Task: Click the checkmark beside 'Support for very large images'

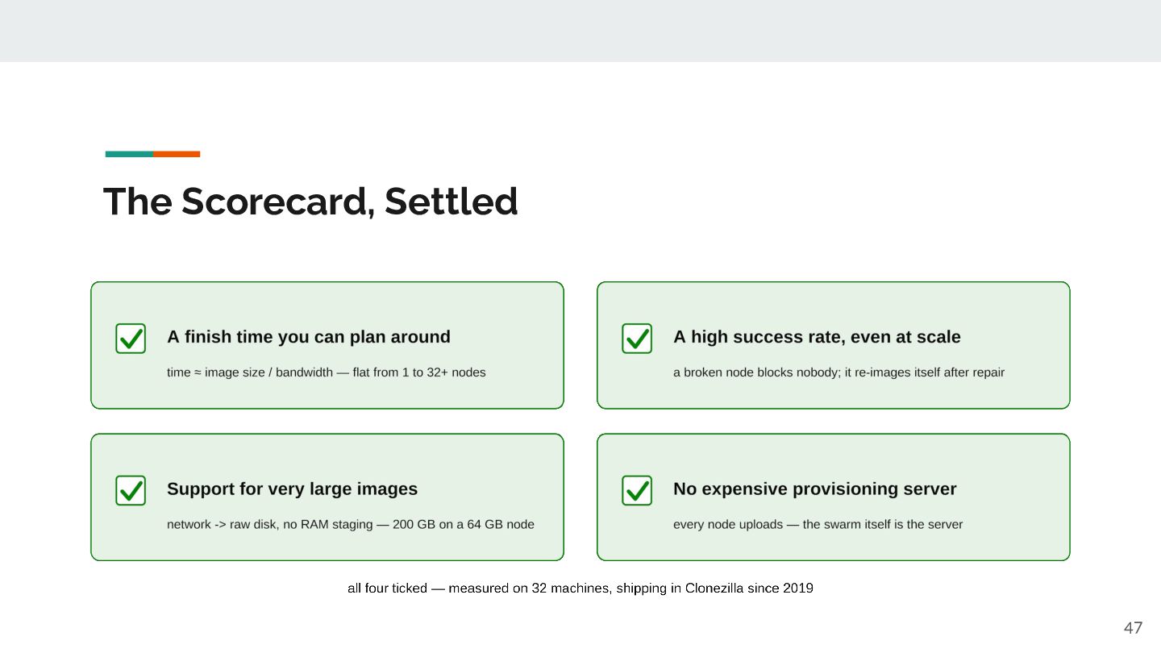Action: click(x=131, y=490)
